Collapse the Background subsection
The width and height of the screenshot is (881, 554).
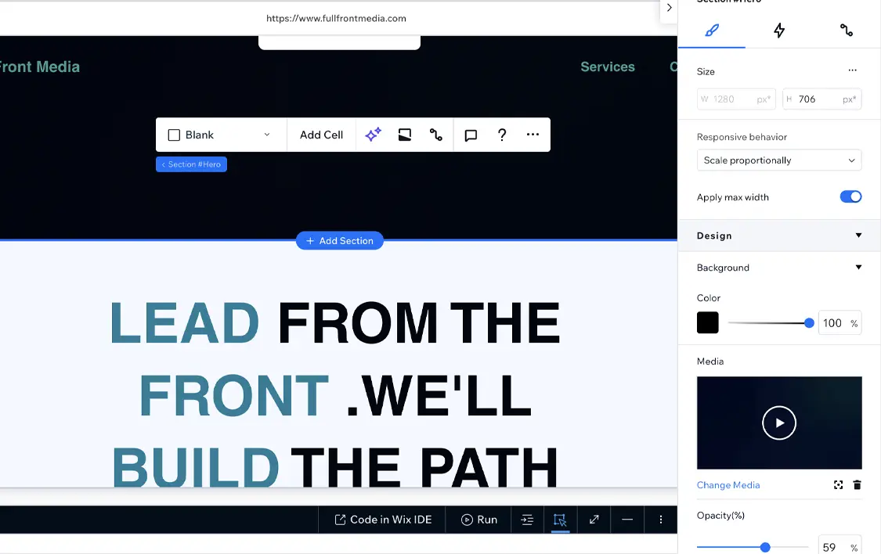[858, 268]
